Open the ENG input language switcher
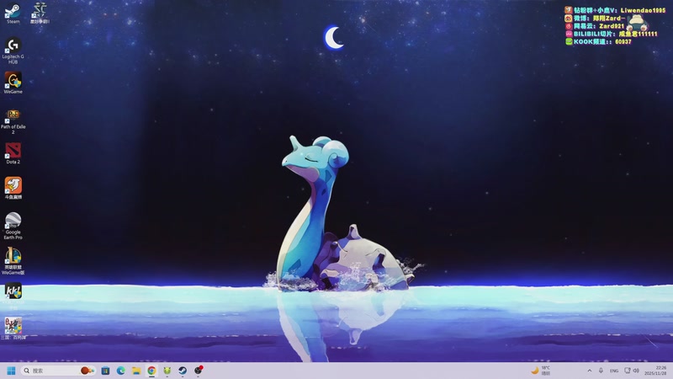This screenshot has height=379, width=673. tap(614, 371)
